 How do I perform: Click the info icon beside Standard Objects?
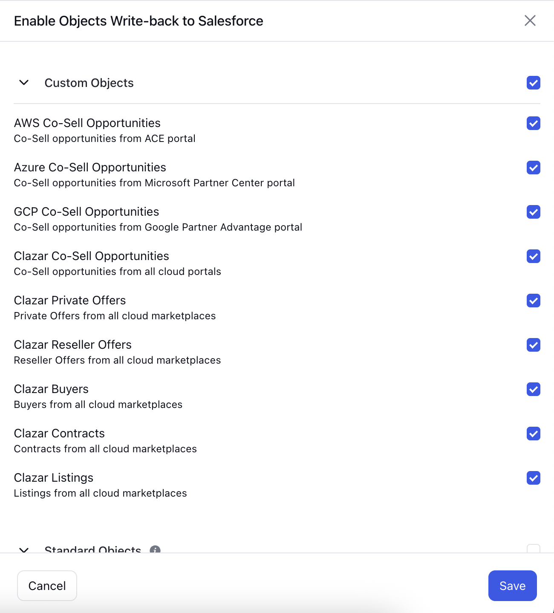(155, 549)
